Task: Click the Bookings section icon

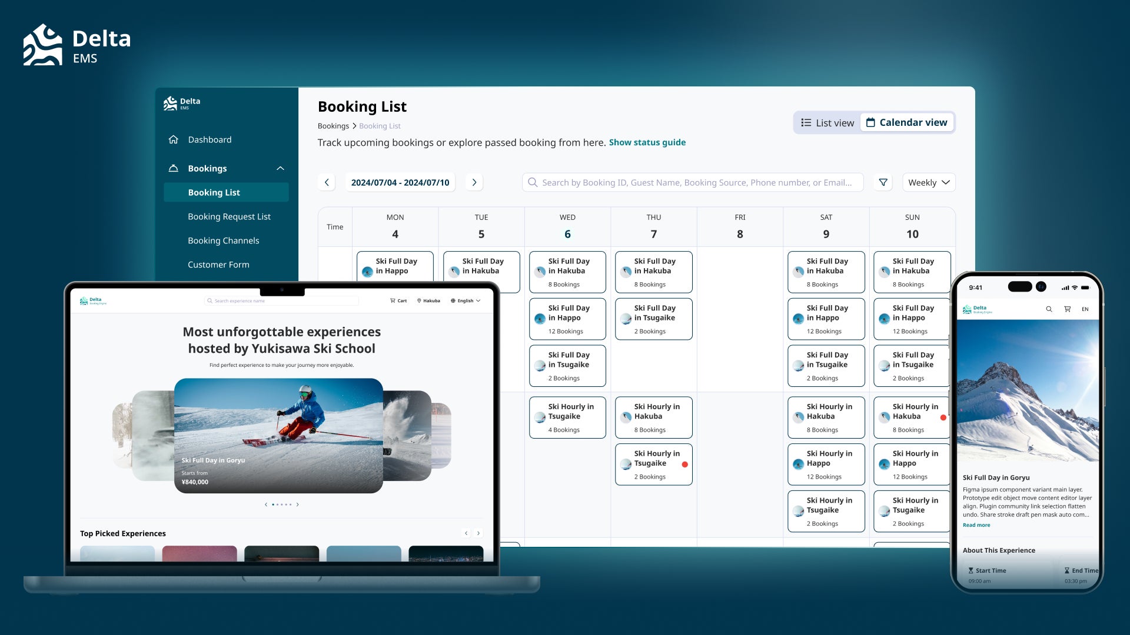Action: [x=174, y=168]
